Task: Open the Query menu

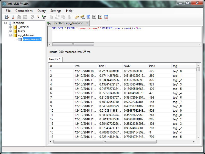Action: click(x=42, y=11)
